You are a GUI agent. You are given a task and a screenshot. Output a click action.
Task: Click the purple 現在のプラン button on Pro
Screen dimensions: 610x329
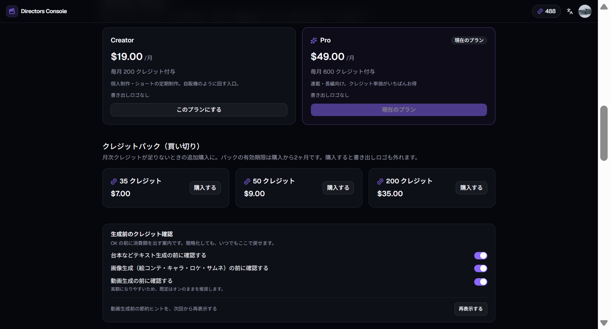pyautogui.click(x=399, y=110)
